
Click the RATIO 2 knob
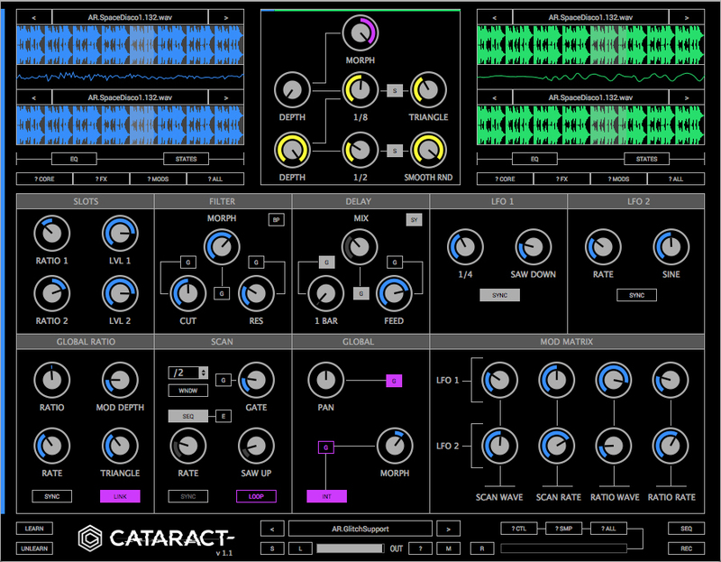coord(52,294)
